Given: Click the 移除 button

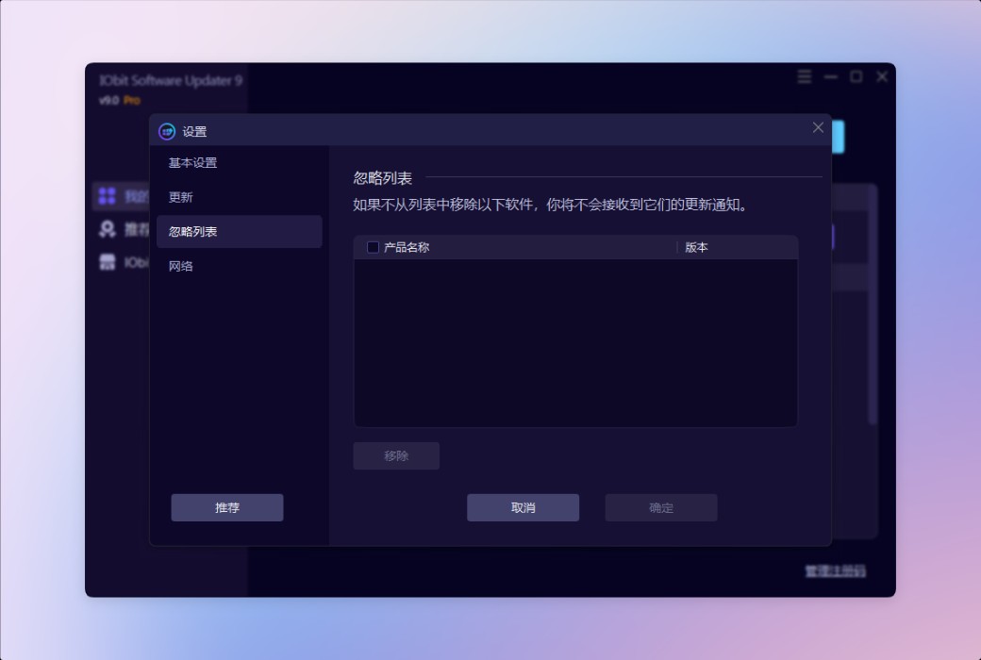Looking at the screenshot, I should pos(396,455).
